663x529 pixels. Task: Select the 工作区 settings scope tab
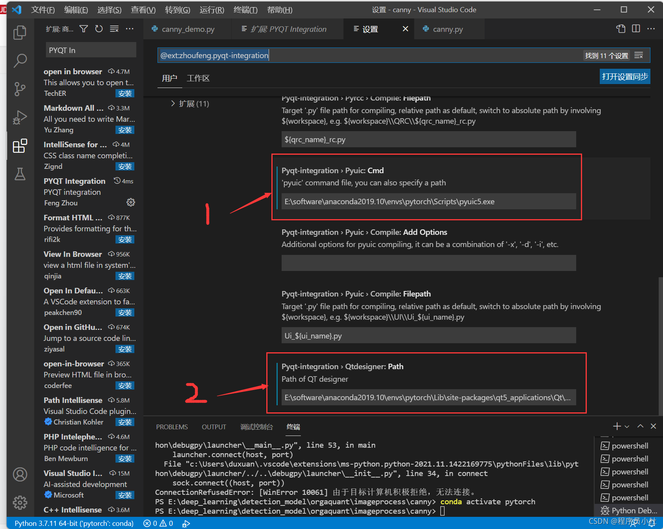[x=198, y=78]
